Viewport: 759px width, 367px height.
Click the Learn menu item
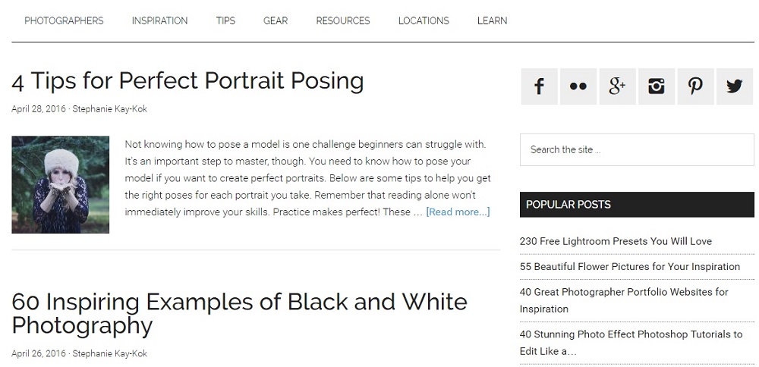492,20
